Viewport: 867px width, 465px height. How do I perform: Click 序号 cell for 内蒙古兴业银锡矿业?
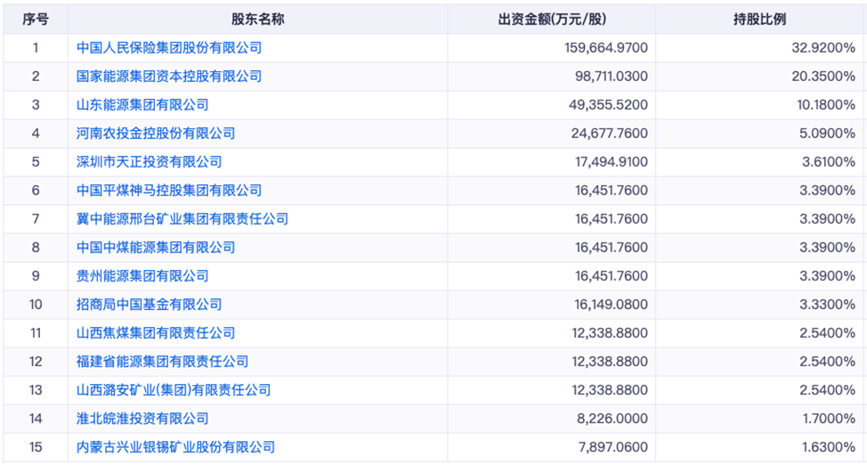tap(36, 446)
